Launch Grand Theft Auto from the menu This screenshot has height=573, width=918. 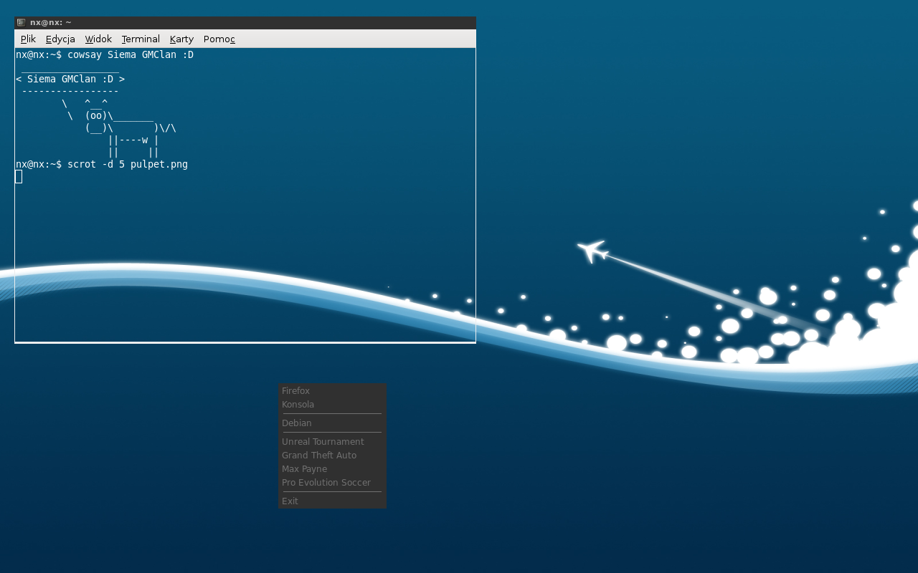click(319, 456)
